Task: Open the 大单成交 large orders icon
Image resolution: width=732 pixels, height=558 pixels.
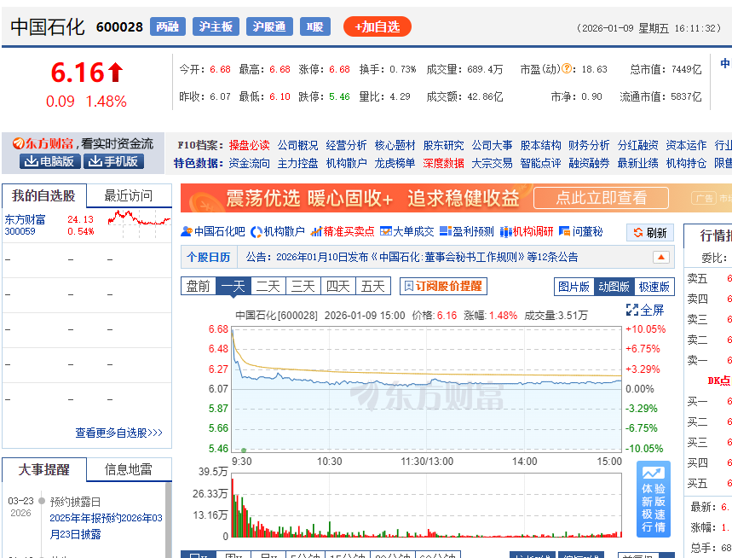Action: [385, 231]
